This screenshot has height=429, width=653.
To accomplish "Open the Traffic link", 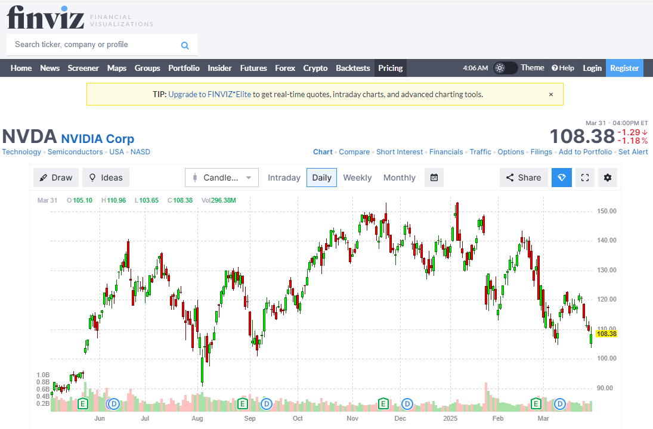I will point(481,152).
